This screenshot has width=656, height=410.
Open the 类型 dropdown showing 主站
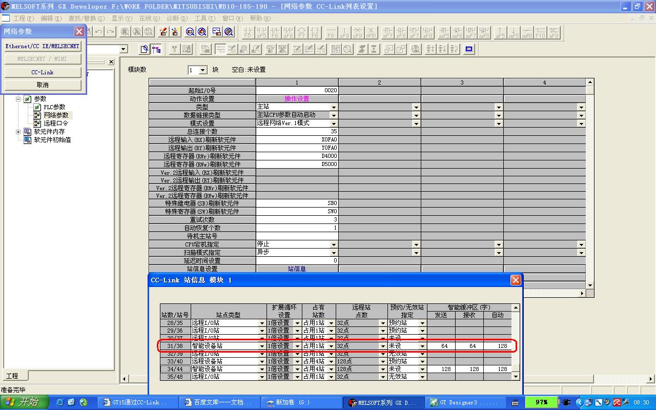pyautogui.click(x=334, y=107)
